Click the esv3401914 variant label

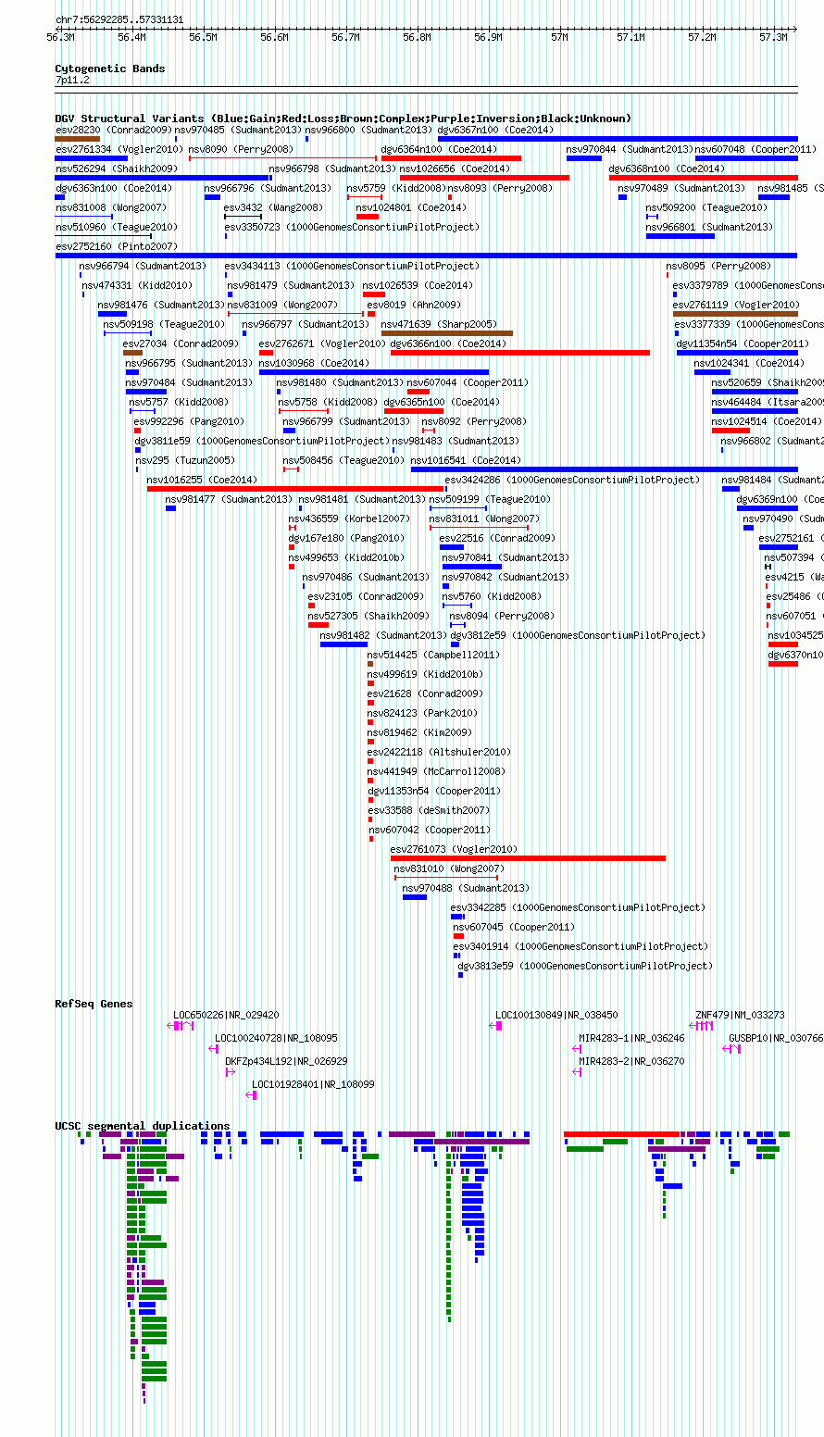coord(581,946)
